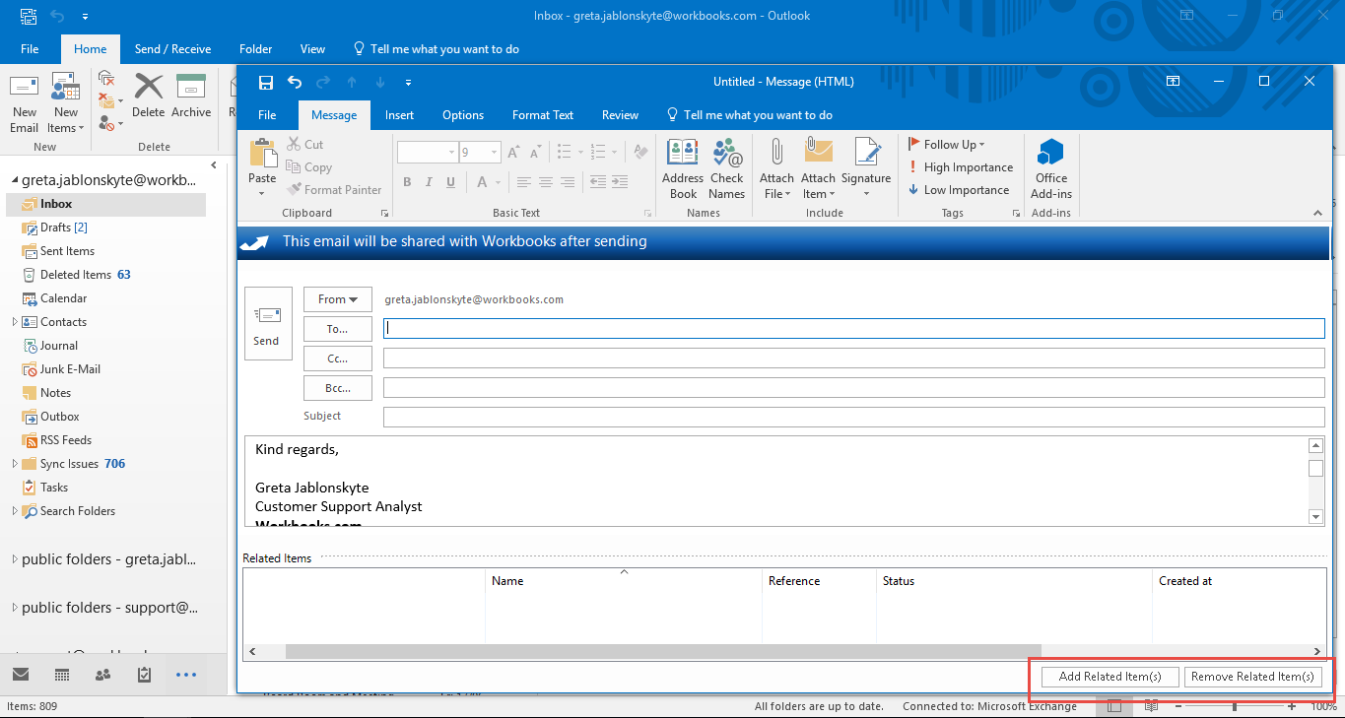The image size is (1345, 718).
Task: Mark the message as High Importance
Action: (x=961, y=167)
